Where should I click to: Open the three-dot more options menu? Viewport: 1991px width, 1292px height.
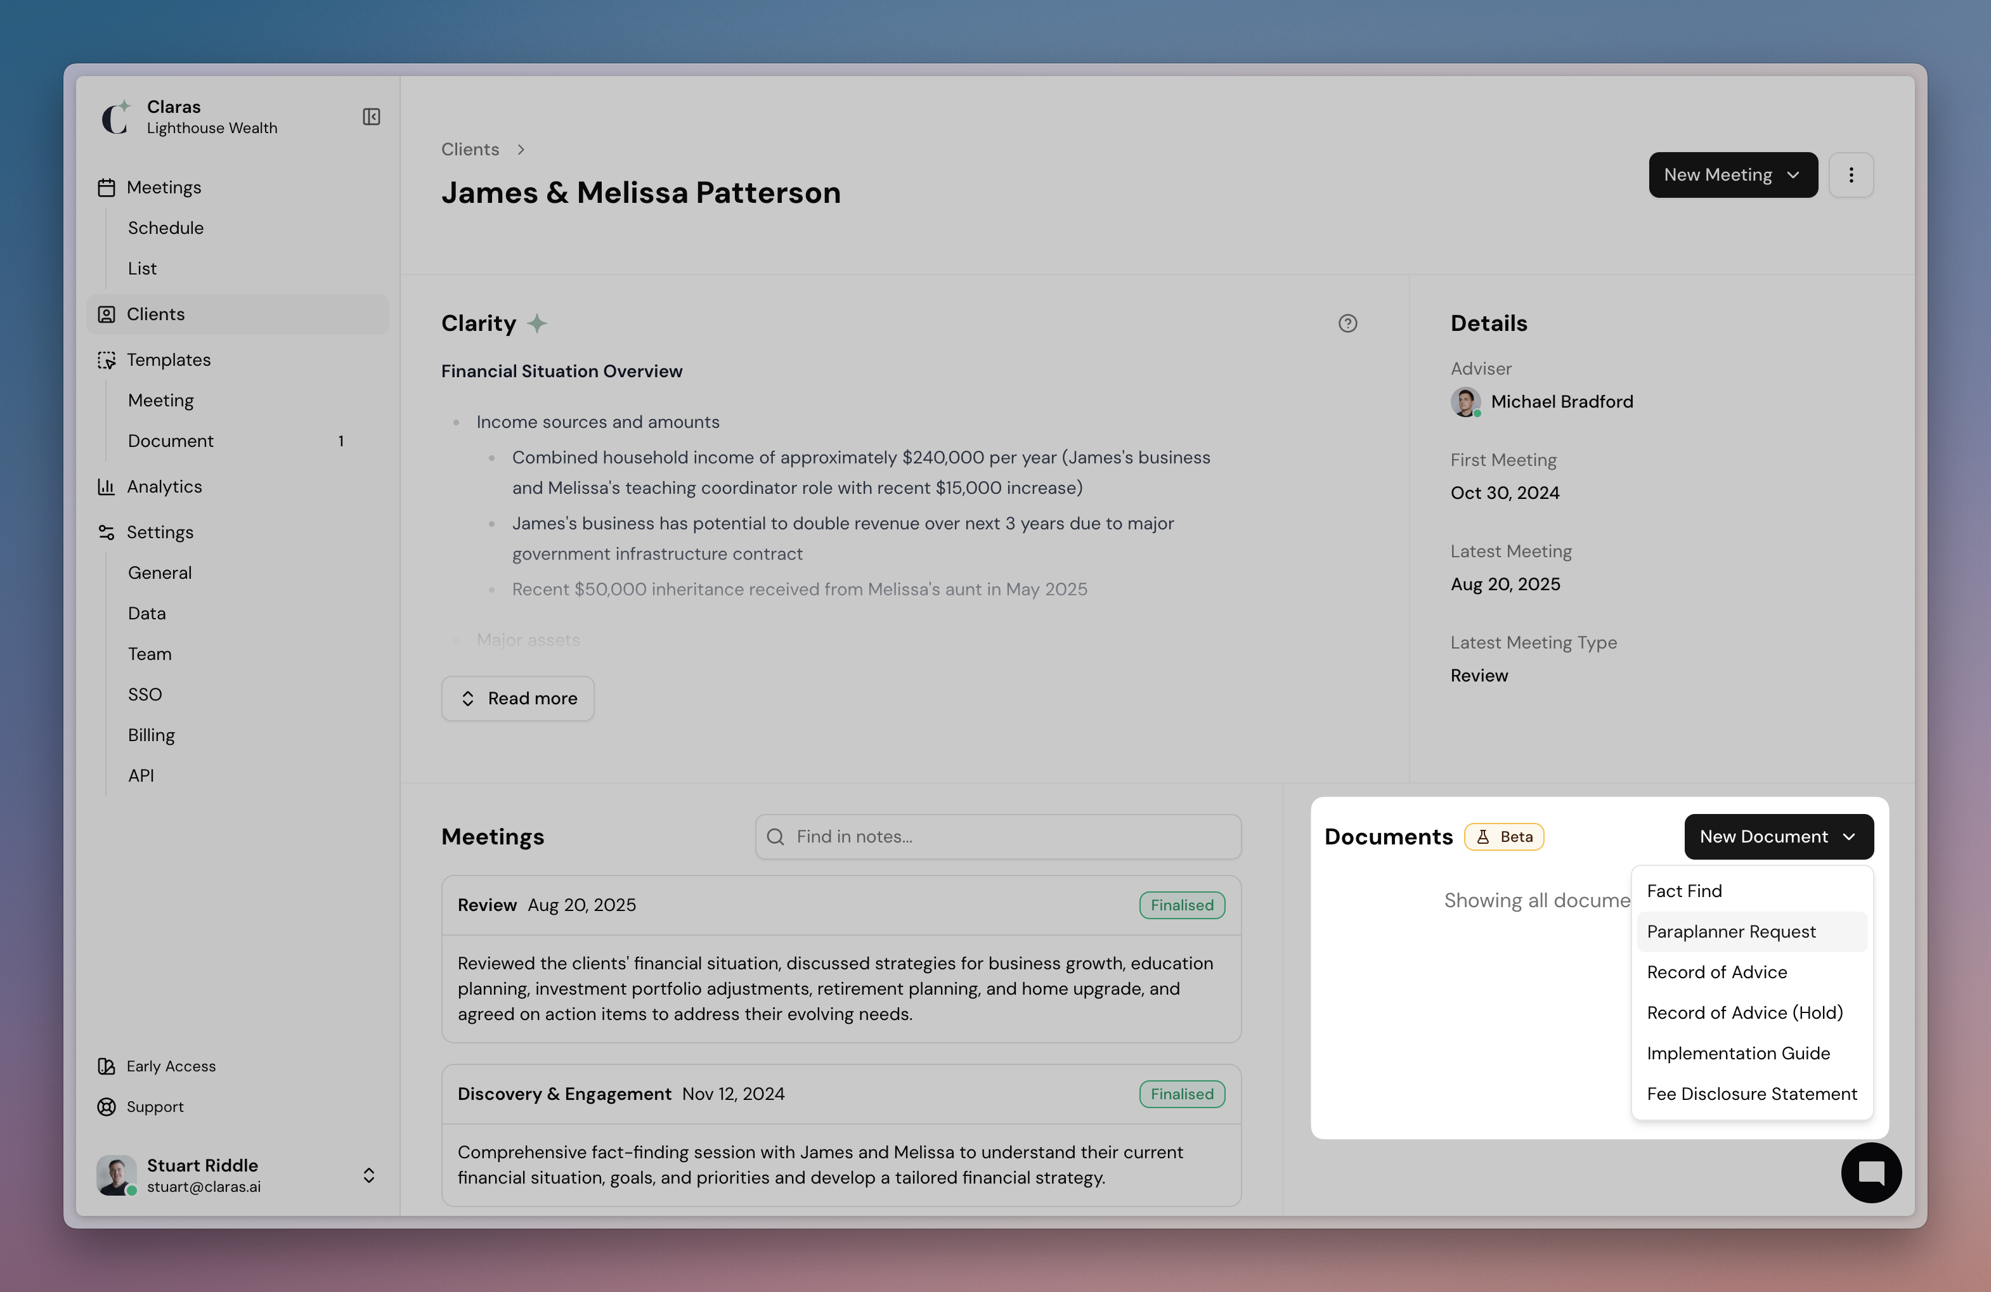point(1850,175)
